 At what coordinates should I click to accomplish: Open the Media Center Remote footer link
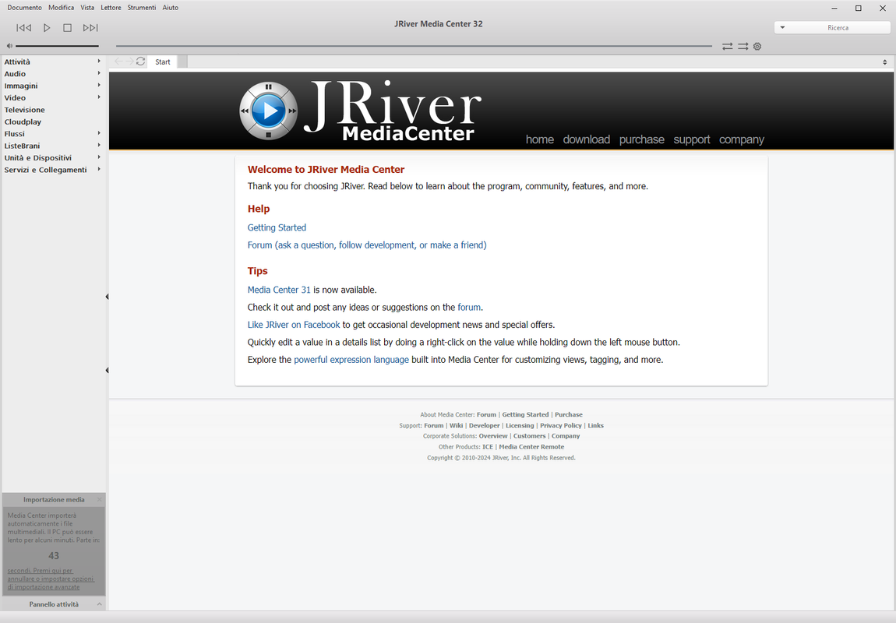click(x=531, y=447)
